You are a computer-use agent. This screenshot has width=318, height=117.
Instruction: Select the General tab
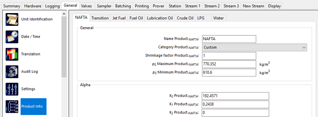(x=70, y=6)
